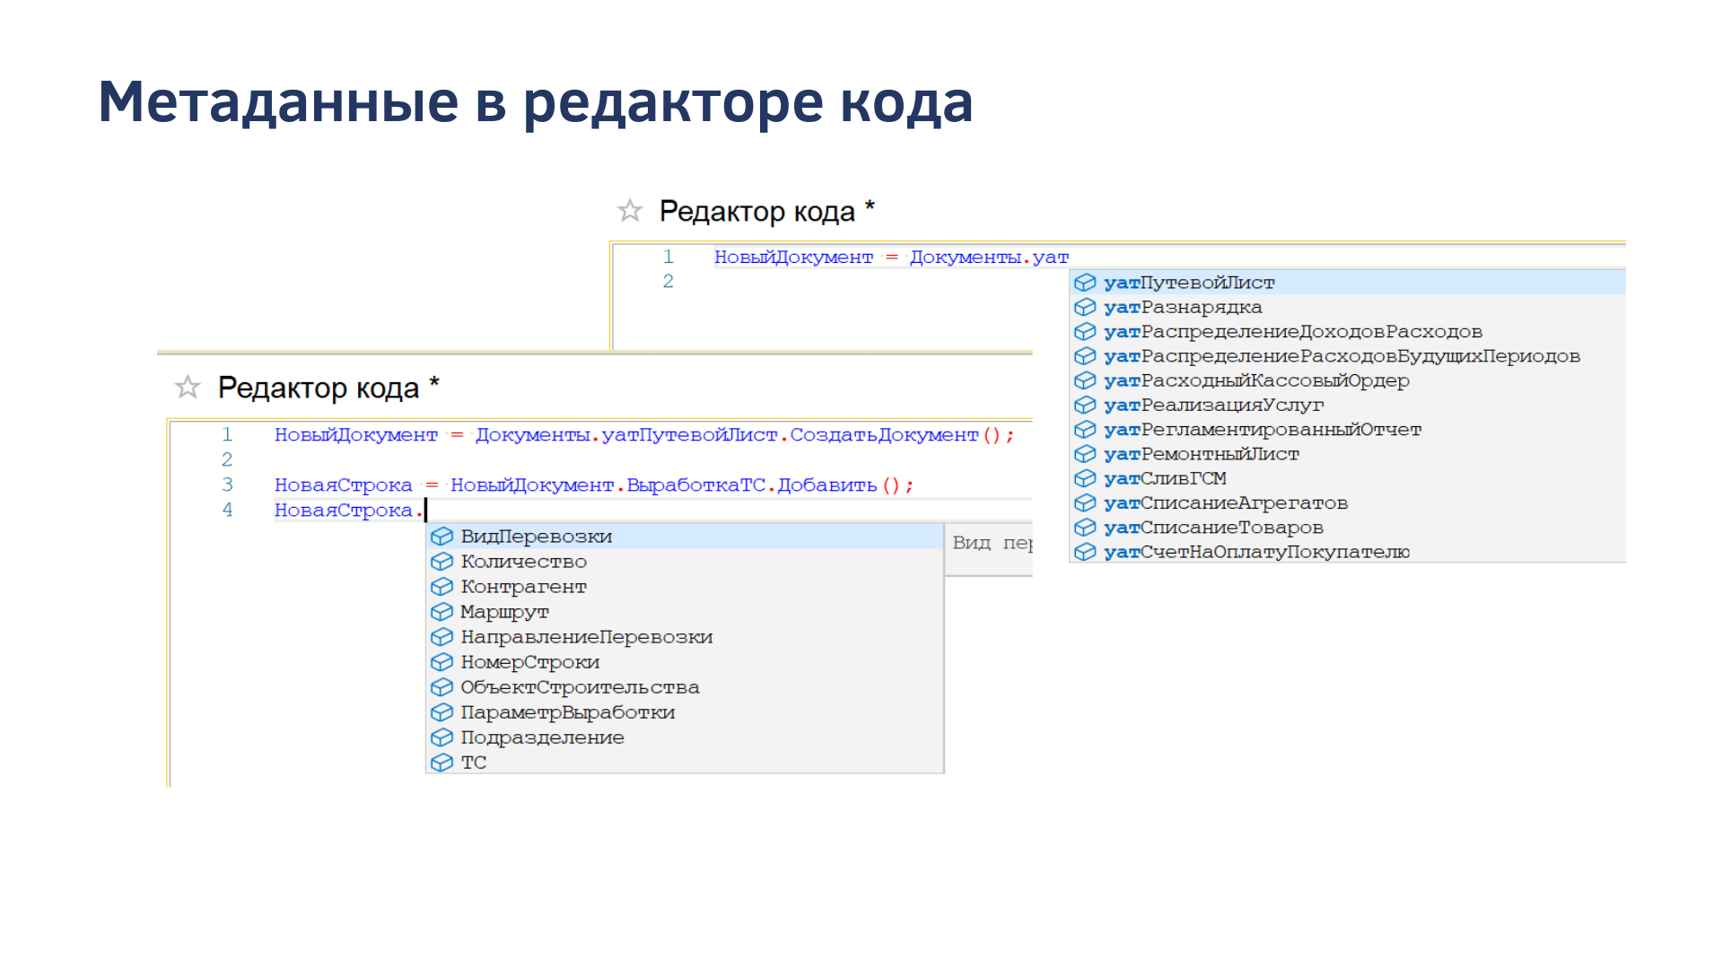Viewport: 1723px width, 969px height.
Task: Choose уатРасходныйКассовыйОрдер suggestion
Action: click(1256, 381)
